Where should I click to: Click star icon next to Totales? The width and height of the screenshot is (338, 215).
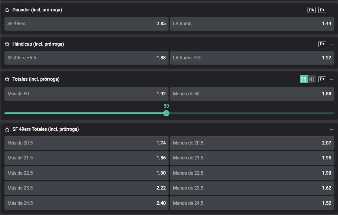[7, 79]
